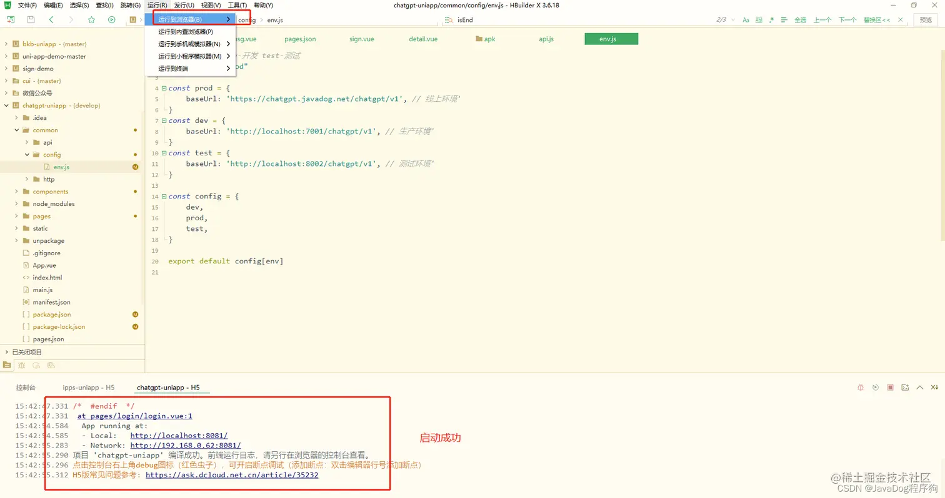Viewport: 945px width, 498px height.
Task: Open the search match count dropdown
Action: (732, 20)
